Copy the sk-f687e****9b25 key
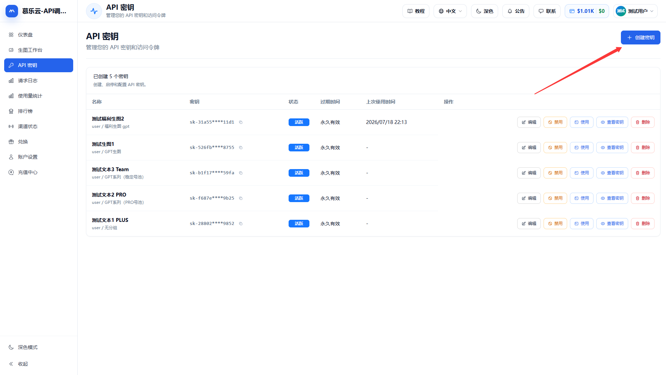666x375 pixels. point(241,198)
